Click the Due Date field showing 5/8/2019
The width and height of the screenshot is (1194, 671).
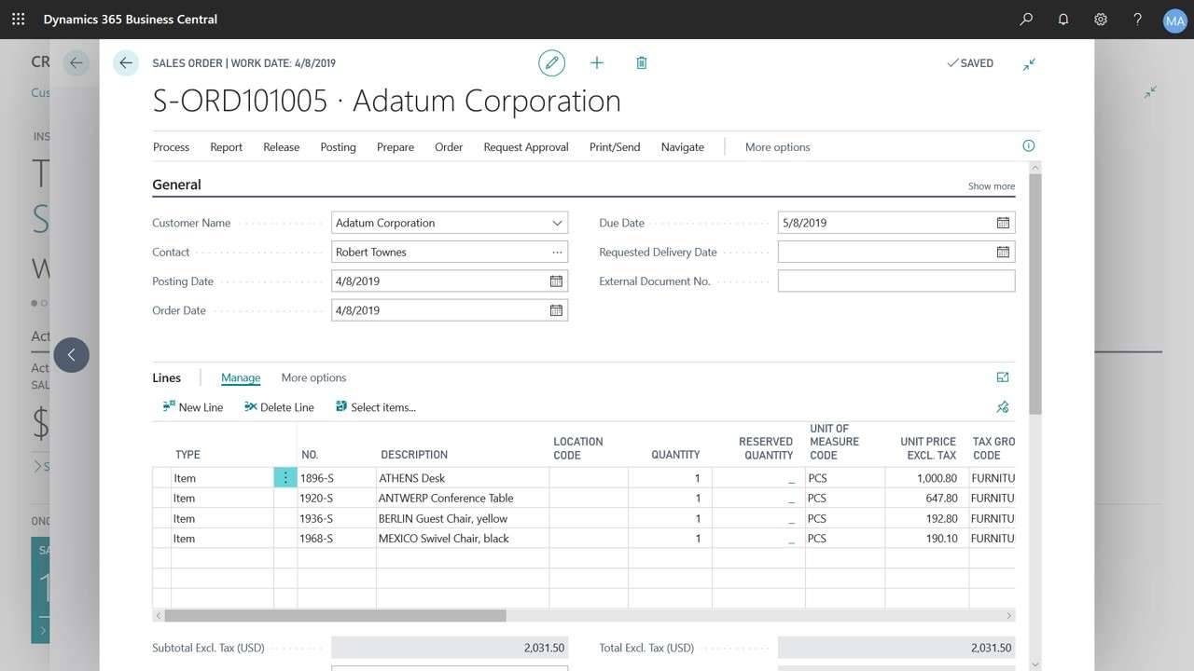(x=896, y=223)
